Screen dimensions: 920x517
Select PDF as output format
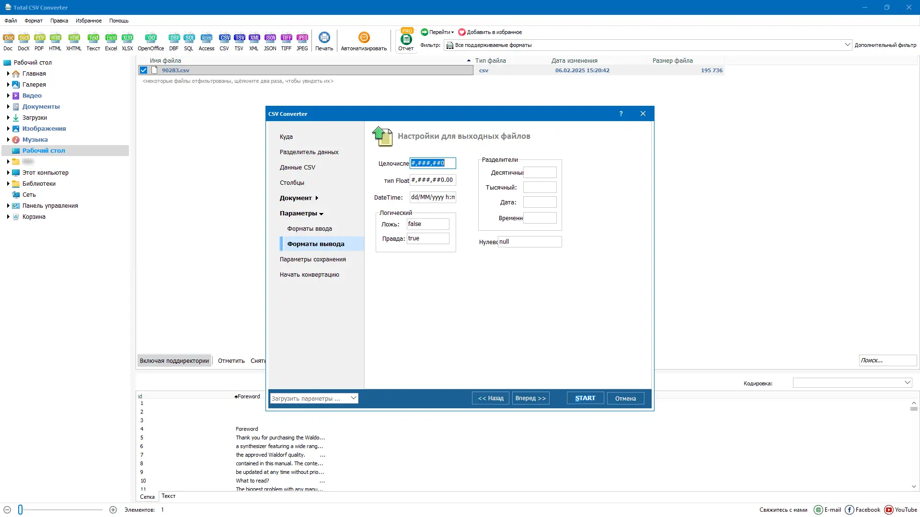click(39, 41)
